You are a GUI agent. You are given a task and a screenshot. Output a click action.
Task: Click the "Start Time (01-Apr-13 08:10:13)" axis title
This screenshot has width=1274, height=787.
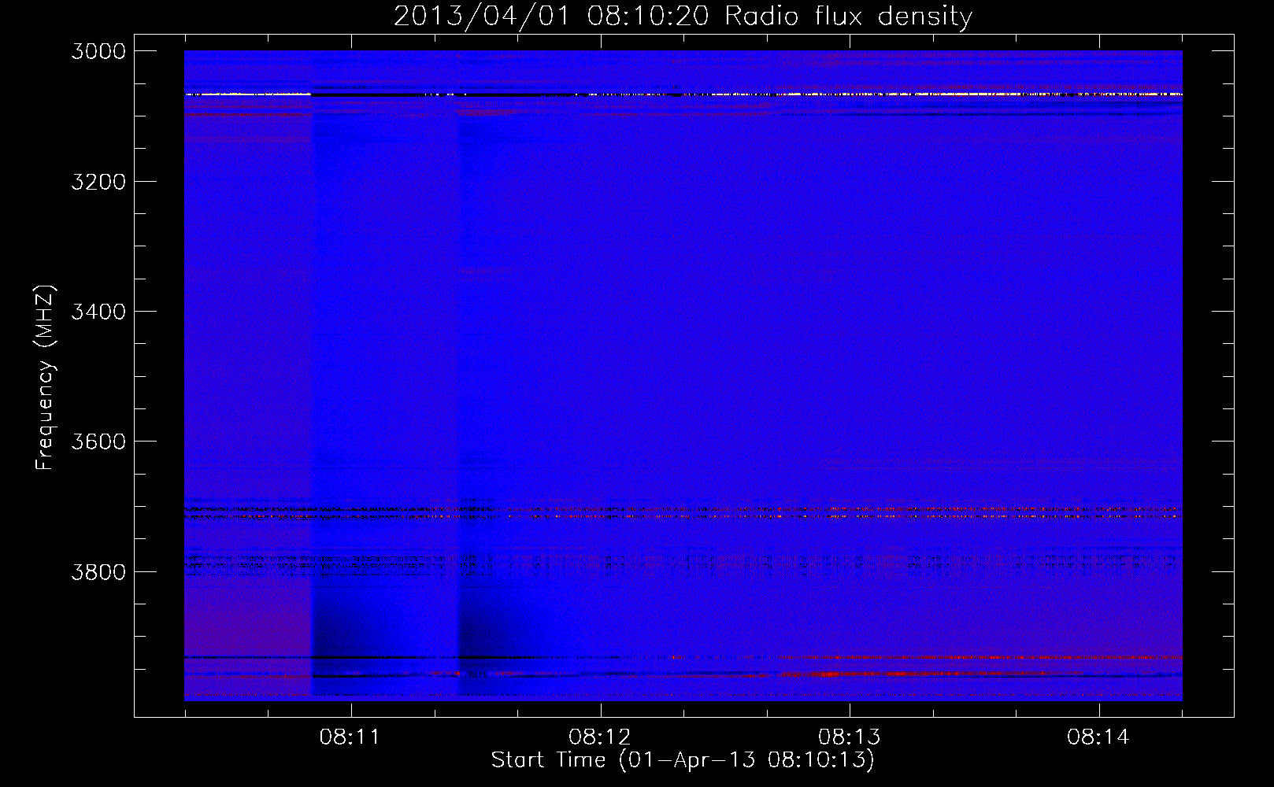click(x=683, y=760)
